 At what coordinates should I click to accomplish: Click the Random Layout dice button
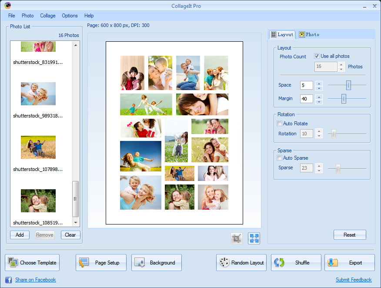click(x=241, y=263)
